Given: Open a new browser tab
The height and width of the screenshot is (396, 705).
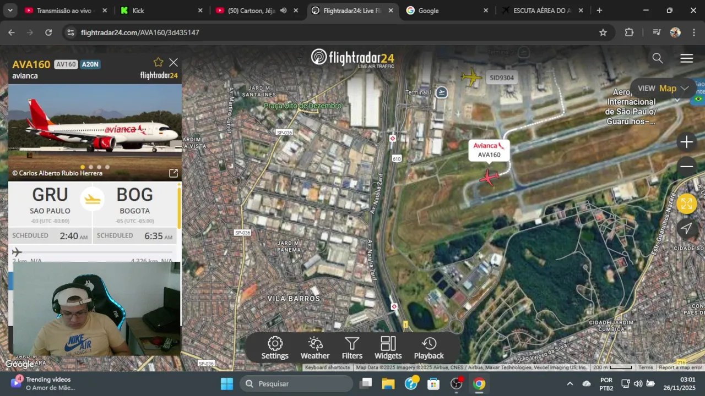Looking at the screenshot, I should (599, 10).
